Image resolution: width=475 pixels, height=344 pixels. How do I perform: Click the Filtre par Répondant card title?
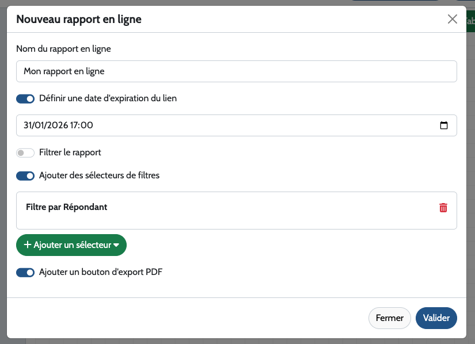(x=67, y=207)
